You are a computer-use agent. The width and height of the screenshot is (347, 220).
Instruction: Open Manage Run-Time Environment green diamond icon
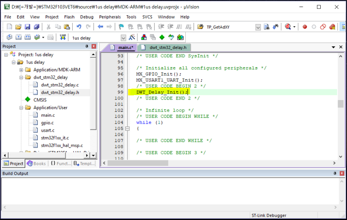[162, 37]
